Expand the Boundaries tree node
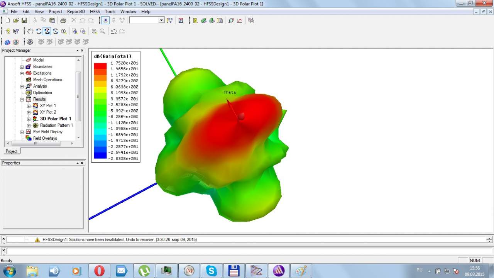494x278 pixels. (22, 67)
